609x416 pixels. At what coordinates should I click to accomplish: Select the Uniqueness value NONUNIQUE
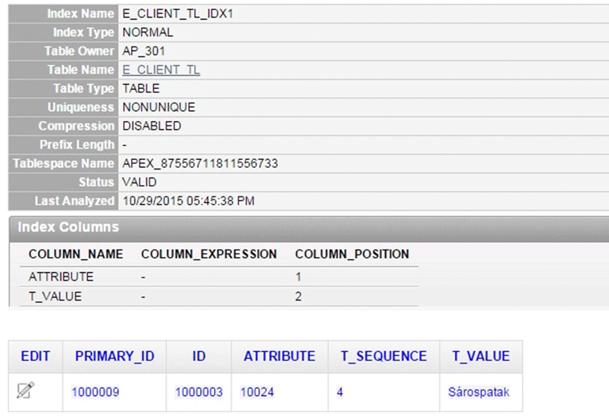(159, 107)
